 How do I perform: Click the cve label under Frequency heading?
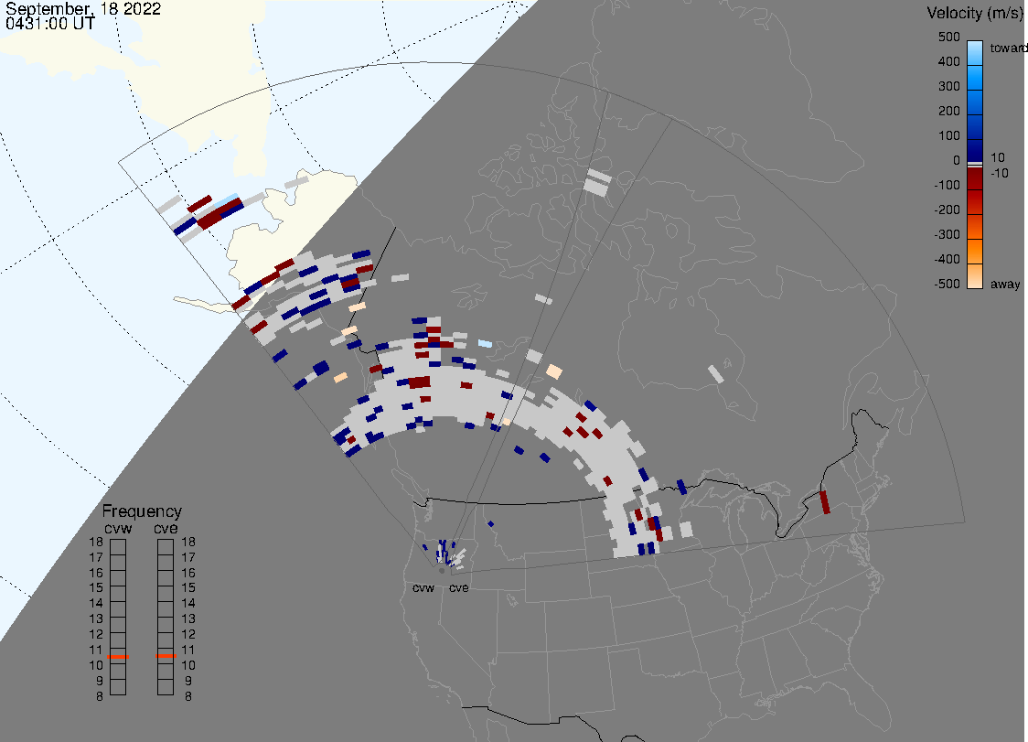click(x=166, y=528)
